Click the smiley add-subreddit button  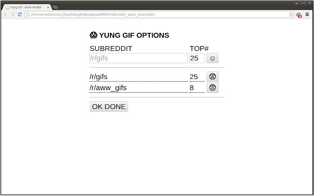coord(212,58)
